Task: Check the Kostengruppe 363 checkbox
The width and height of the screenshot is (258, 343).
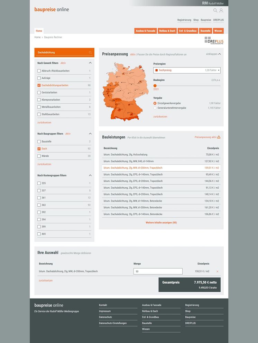Action: (x=39, y=205)
